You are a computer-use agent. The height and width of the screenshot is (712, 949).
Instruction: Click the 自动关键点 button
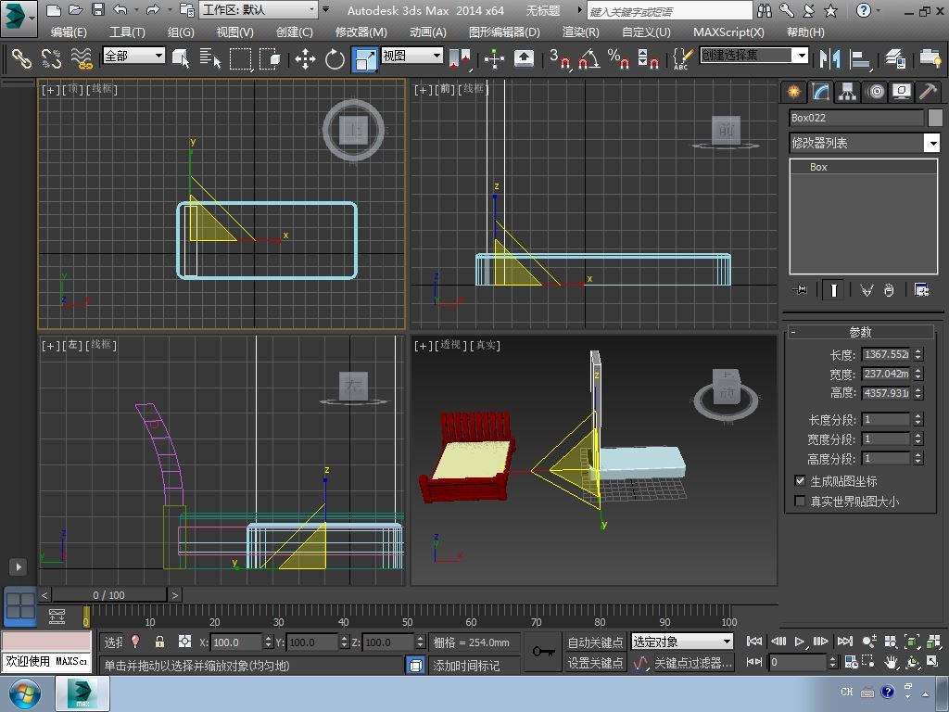[x=595, y=642]
